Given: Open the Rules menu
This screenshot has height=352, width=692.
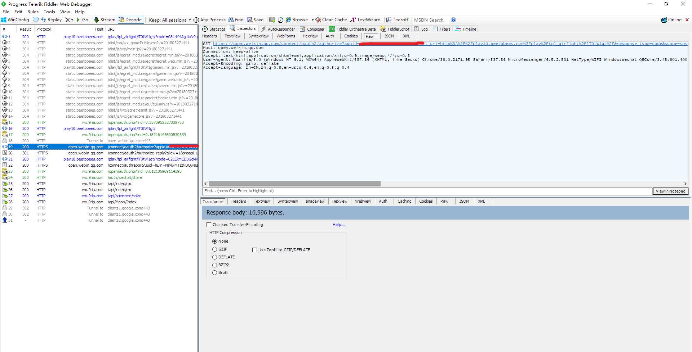Looking at the screenshot, I should point(33,12).
